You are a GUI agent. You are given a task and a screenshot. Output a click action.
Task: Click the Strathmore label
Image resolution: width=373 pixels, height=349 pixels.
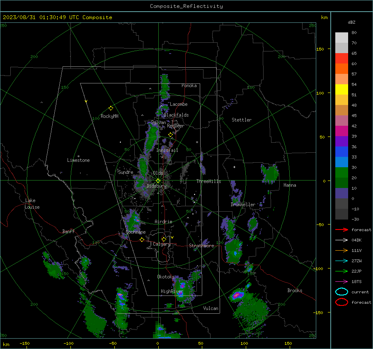201,246
